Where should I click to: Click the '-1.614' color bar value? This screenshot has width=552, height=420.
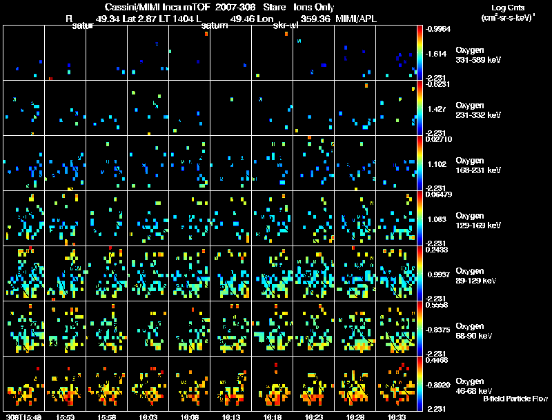pos(436,54)
